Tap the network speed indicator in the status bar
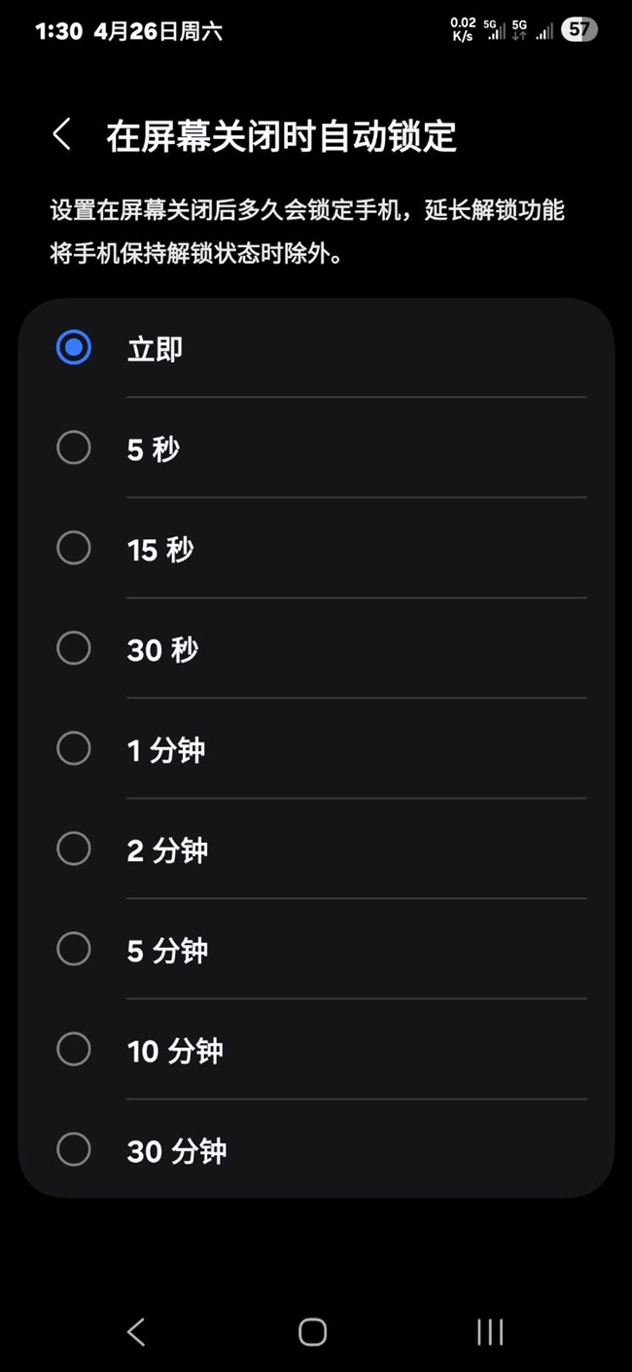The width and height of the screenshot is (632, 1372). click(x=464, y=30)
